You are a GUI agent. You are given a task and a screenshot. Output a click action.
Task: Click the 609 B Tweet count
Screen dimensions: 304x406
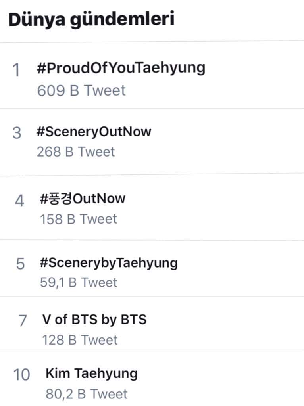click(x=81, y=90)
